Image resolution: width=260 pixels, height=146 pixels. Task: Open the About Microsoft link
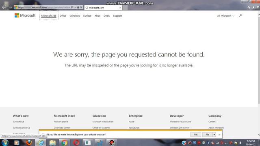pyautogui.click(x=216, y=128)
